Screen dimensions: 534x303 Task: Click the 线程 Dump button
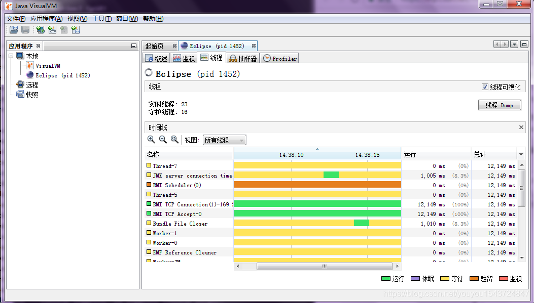[x=499, y=105]
